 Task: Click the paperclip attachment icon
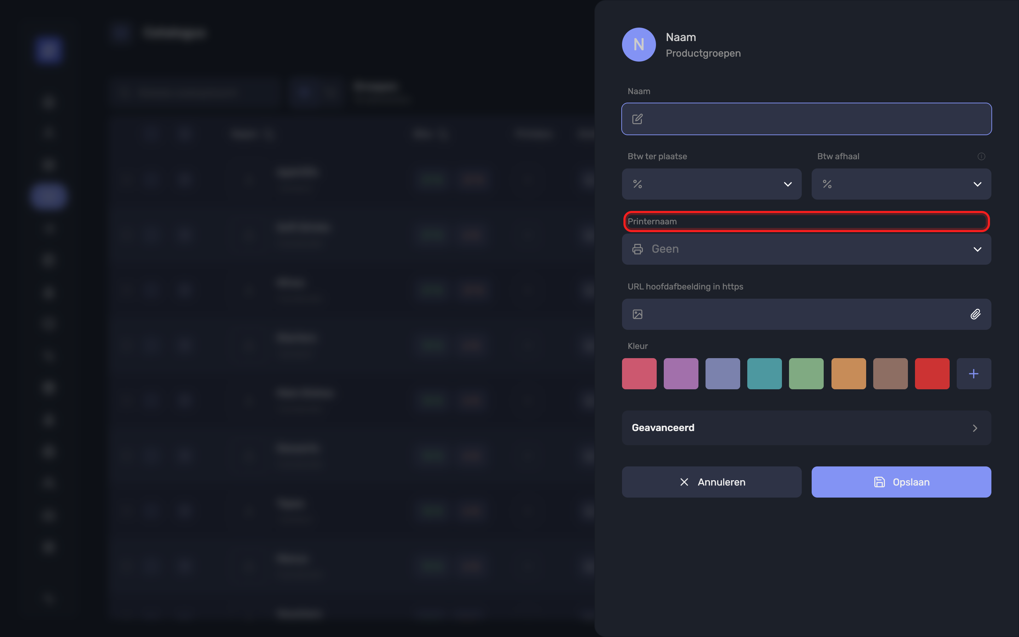pos(975,314)
